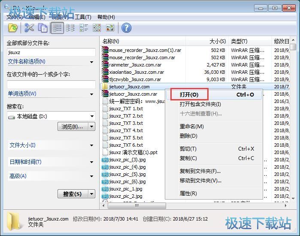Switch to thumbnails view icon
Screen dimensions: 300x236
(x=110, y=28)
